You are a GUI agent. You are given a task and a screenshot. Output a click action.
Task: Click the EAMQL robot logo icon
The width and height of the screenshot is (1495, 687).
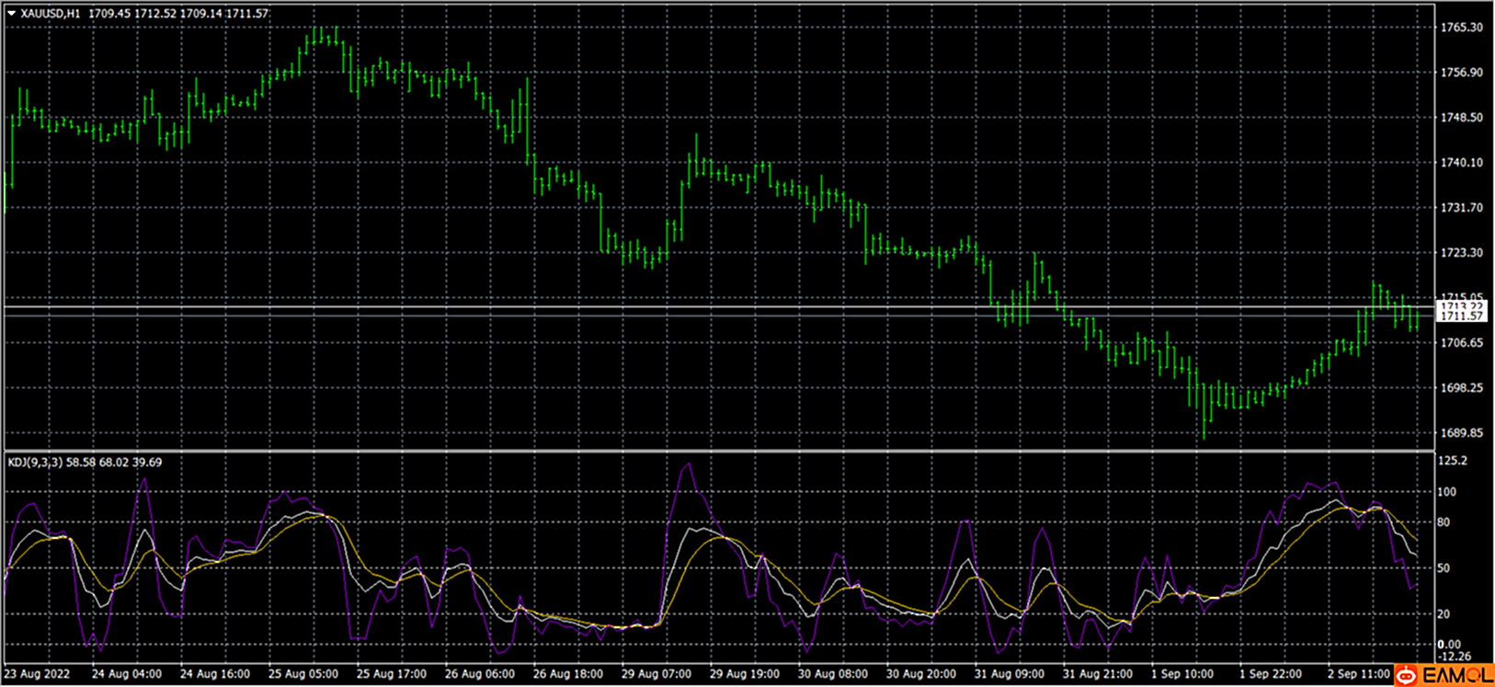pos(1407,676)
